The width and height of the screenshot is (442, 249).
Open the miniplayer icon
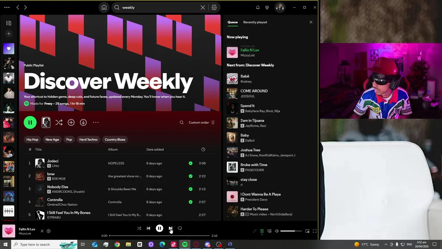pyautogui.click(x=307, y=231)
